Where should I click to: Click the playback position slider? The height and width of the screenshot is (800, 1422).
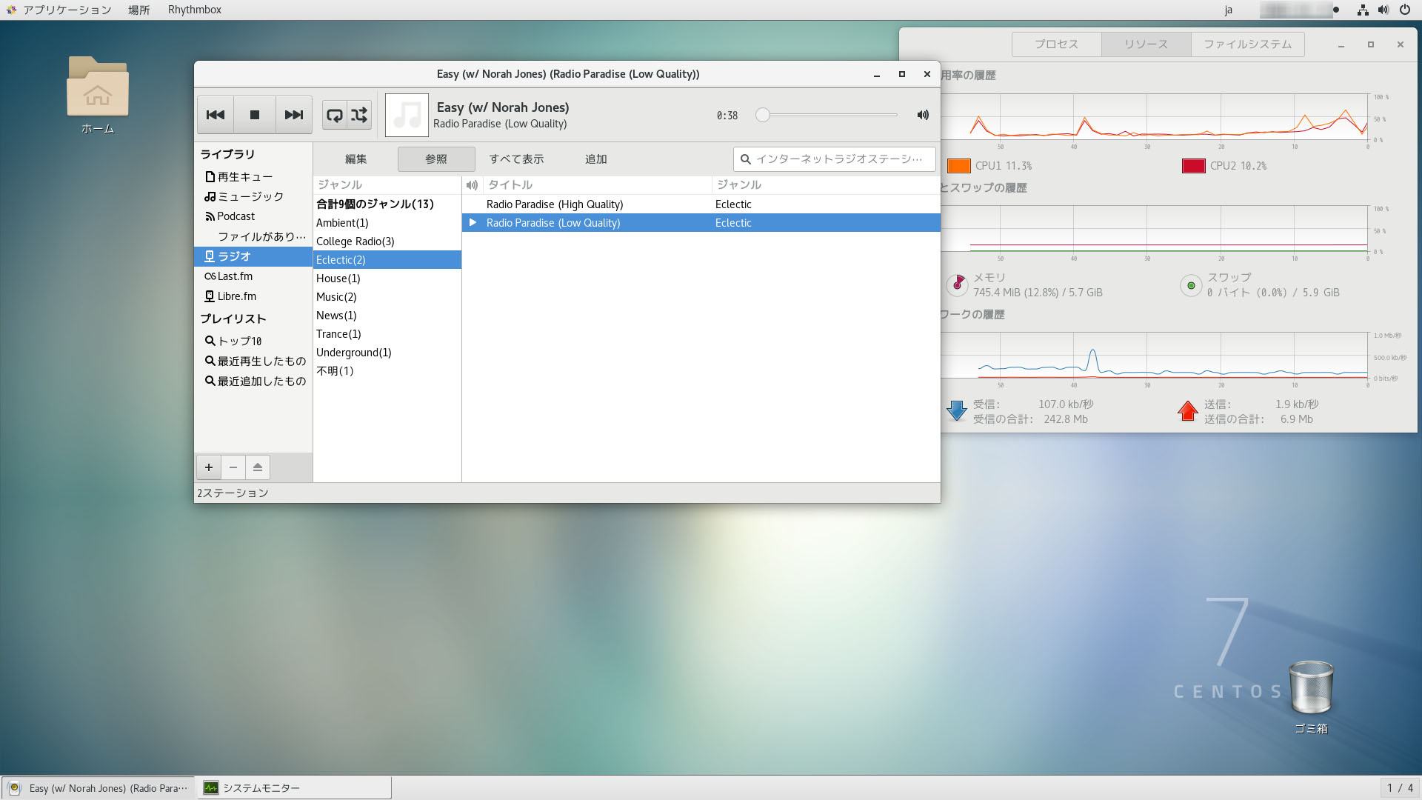[x=827, y=115]
